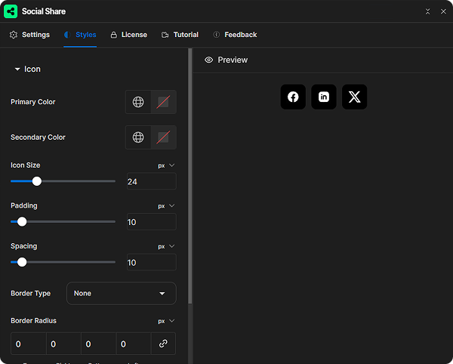Open the Secondary Color swatch picker
Viewport: 453px width, 364px height.
click(x=163, y=137)
